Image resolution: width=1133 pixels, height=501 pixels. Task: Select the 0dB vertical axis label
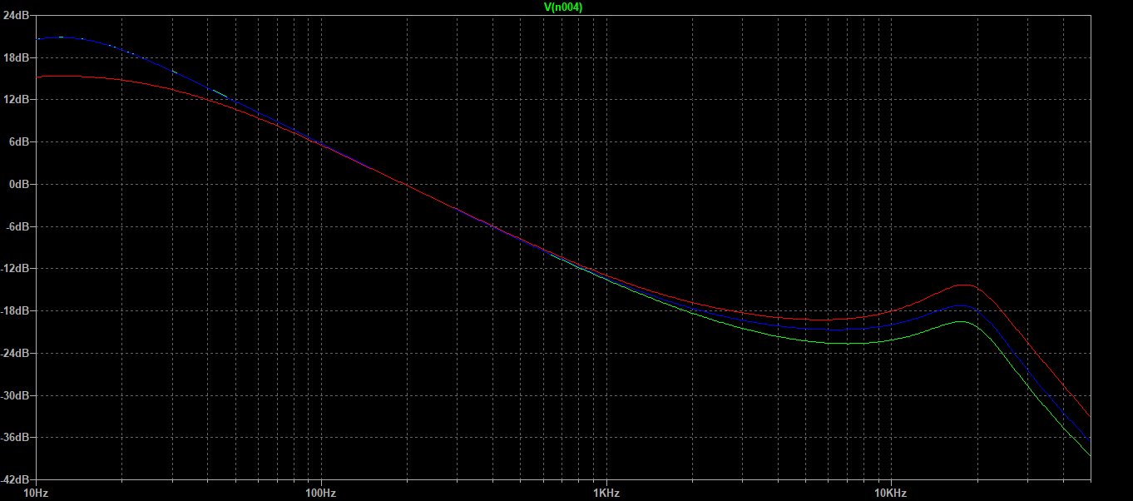(x=20, y=184)
